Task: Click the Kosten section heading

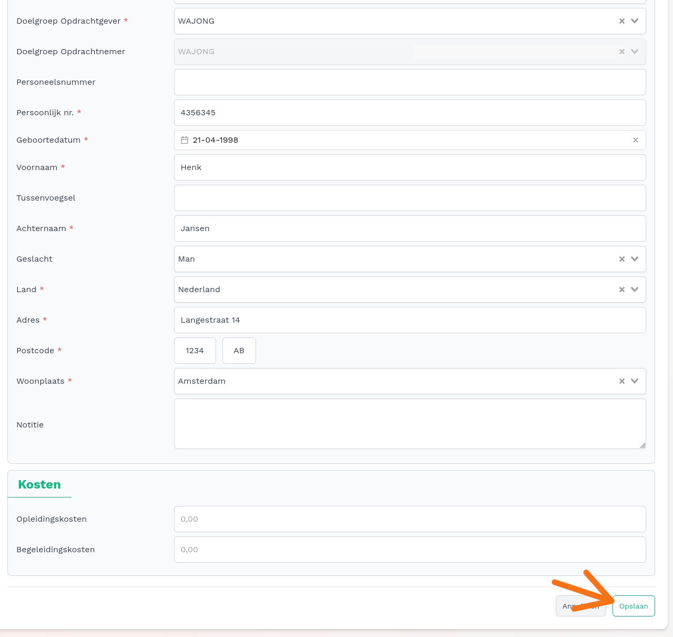Action: click(39, 484)
